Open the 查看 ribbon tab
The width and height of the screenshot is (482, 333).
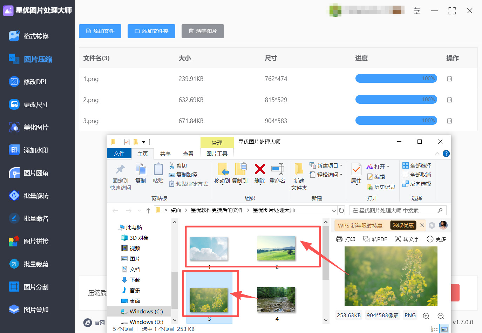pyautogui.click(x=188, y=154)
